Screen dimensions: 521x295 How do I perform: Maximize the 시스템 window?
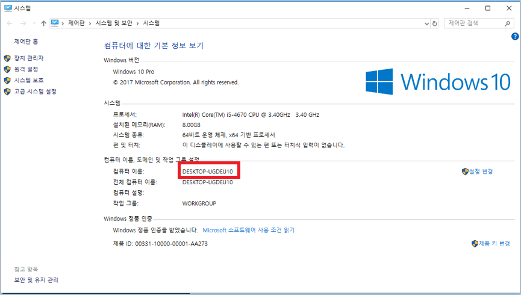point(488,8)
